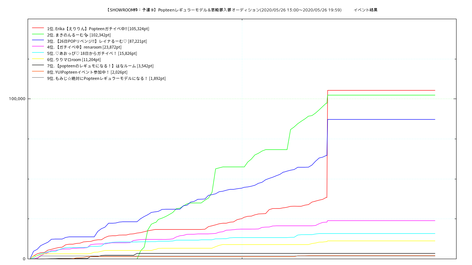
Task: Select legend entry 4位 renaroom
Action: [84, 47]
